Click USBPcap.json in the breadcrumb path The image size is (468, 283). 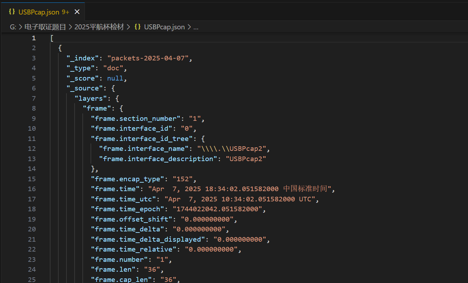[164, 27]
